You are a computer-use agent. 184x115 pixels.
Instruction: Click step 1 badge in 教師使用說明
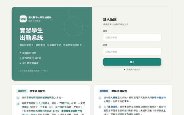[x=100, y=98]
